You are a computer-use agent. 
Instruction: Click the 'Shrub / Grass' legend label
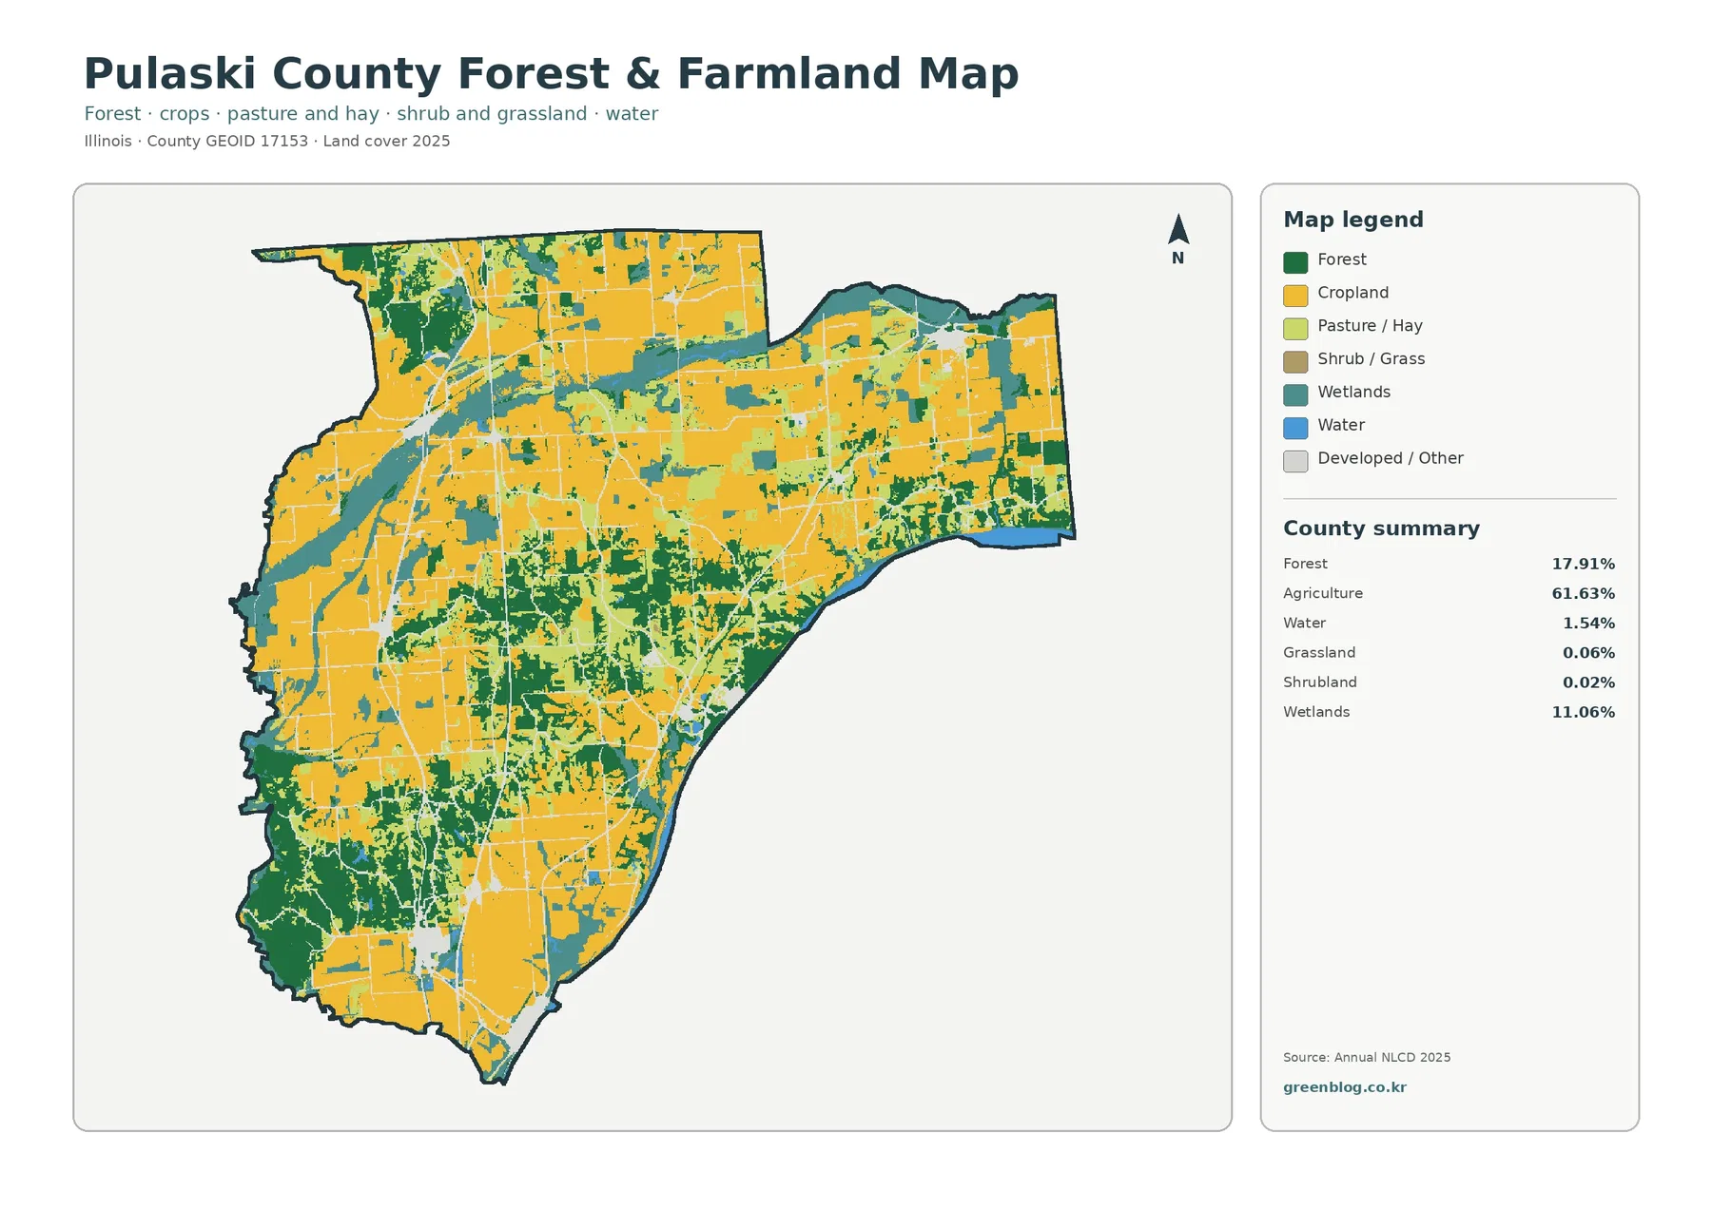coord(1371,359)
